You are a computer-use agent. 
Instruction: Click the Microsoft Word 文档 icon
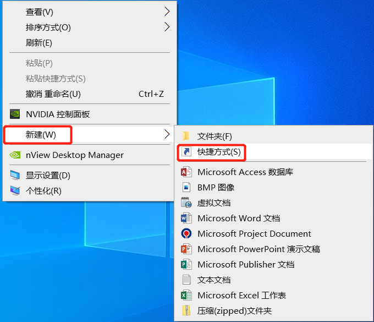186,218
